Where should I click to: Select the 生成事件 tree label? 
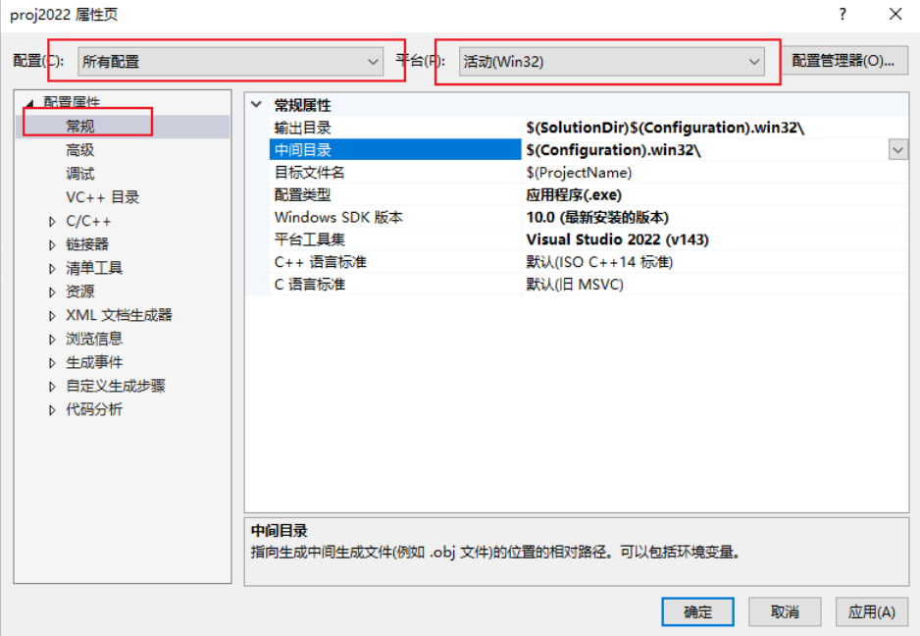pos(94,362)
